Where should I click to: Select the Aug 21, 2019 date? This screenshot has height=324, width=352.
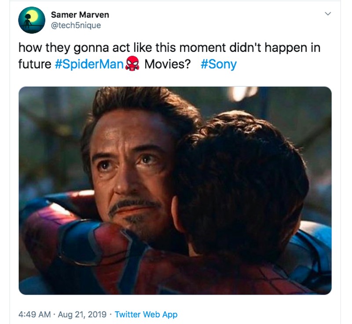click(83, 314)
